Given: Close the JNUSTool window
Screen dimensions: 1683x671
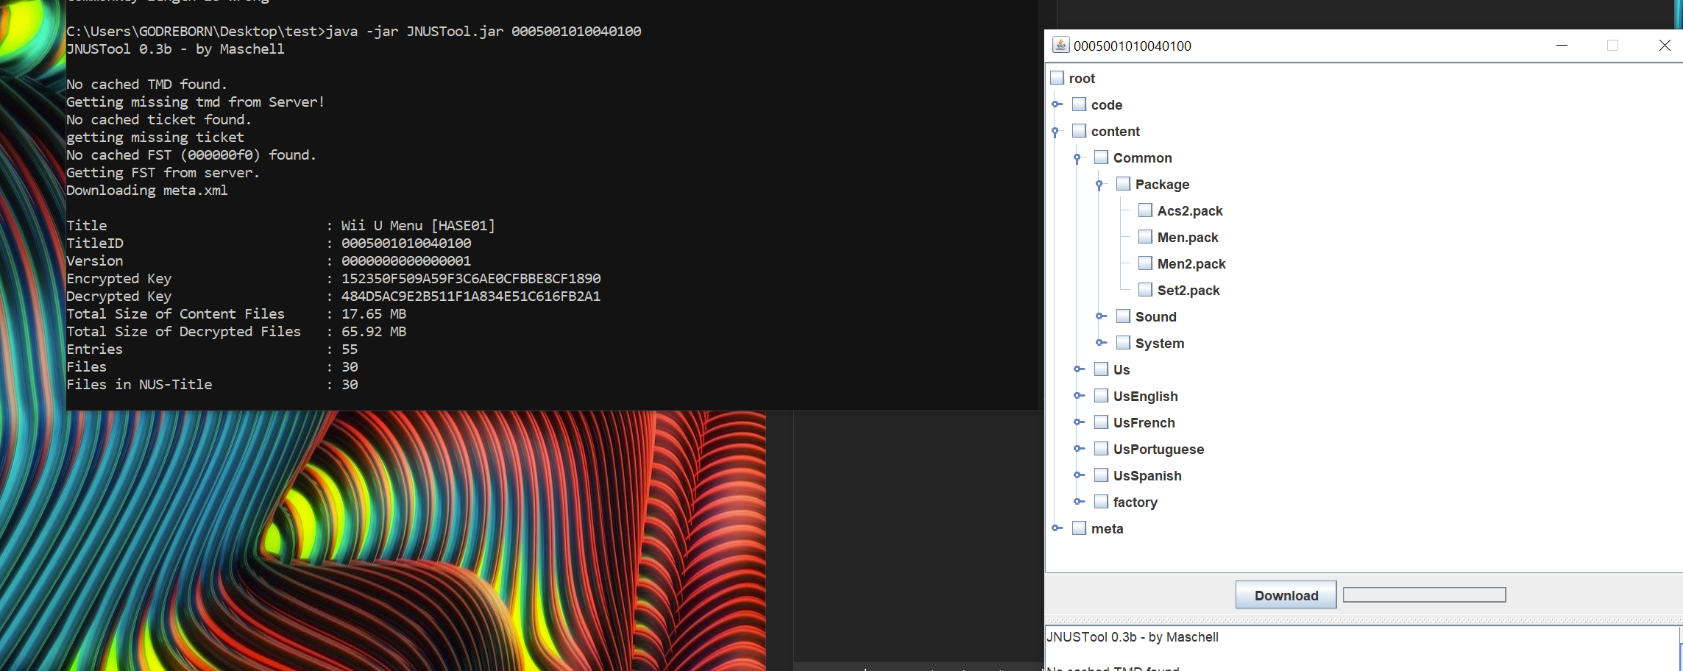Looking at the screenshot, I should coord(1665,46).
